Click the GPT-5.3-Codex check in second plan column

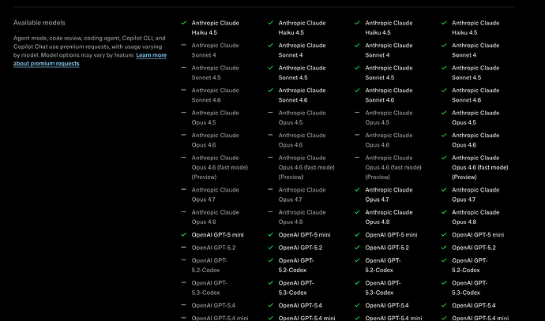pos(270,283)
